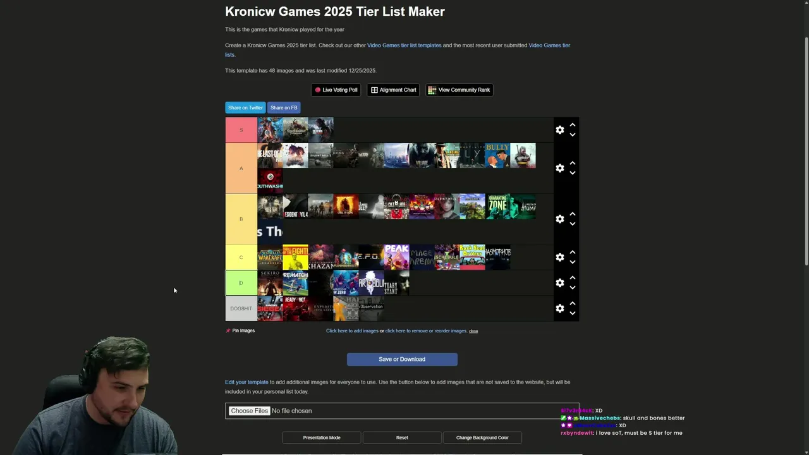View Community Rank
The height and width of the screenshot is (455, 809).
tap(459, 90)
